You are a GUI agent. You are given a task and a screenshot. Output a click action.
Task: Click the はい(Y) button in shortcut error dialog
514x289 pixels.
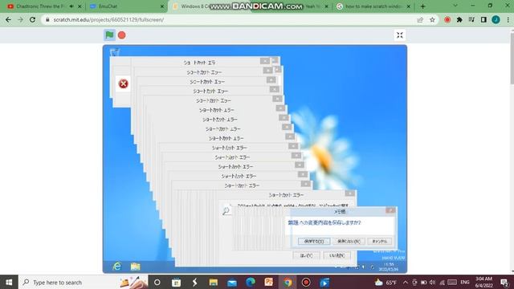coord(306,255)
